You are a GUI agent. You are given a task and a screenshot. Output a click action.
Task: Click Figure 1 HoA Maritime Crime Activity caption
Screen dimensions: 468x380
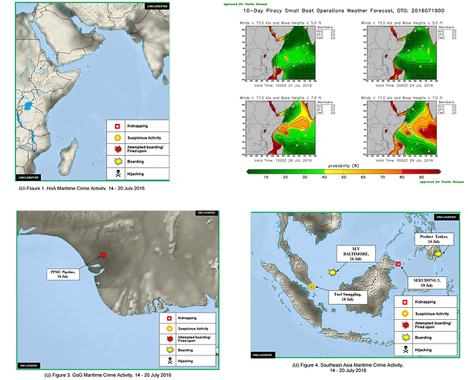82,189
